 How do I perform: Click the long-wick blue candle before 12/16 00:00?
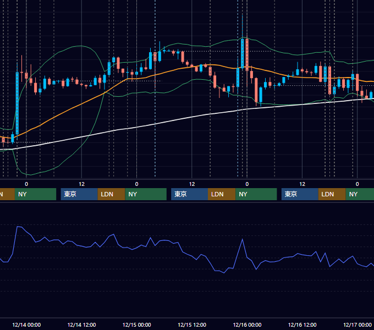[243, 53]
